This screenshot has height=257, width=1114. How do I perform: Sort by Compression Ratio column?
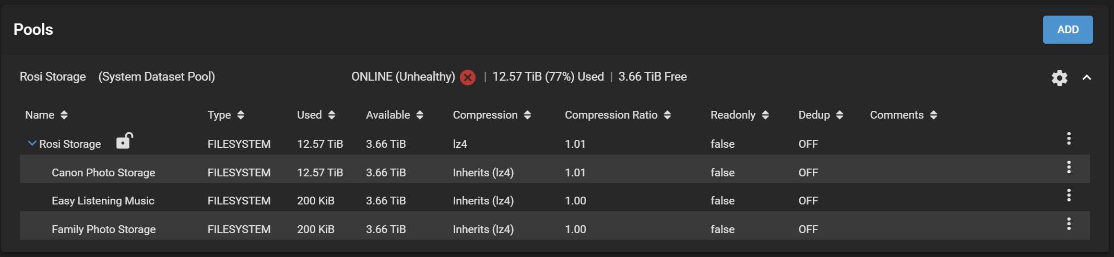tap(618, 115)
